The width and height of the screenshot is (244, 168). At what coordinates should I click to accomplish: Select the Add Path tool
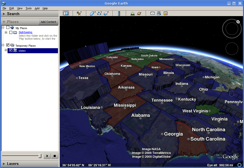(x=99, y=14)
